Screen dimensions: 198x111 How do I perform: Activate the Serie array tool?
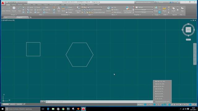(x=46, y=12)
